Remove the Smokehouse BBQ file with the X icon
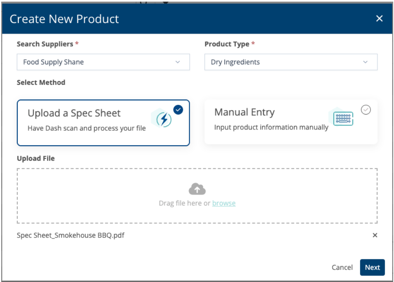394x282 pixels. click(375, 235)
